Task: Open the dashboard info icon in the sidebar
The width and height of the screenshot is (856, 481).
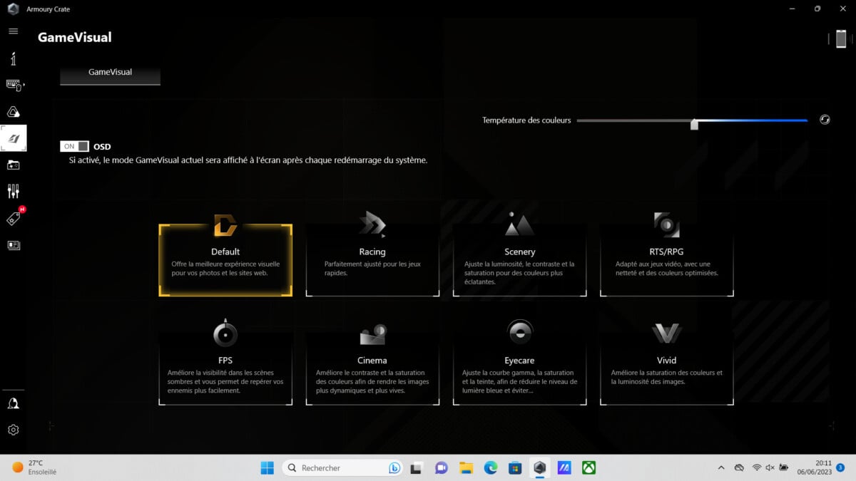Action: pyautogui.click(x=13, y=58)
